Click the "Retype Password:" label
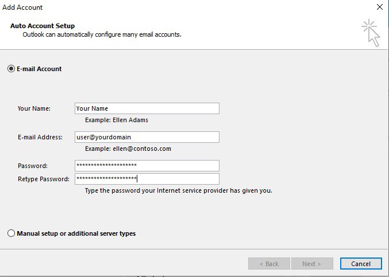The width and height of the screenshot is (389, 277). tap(43, 179)
